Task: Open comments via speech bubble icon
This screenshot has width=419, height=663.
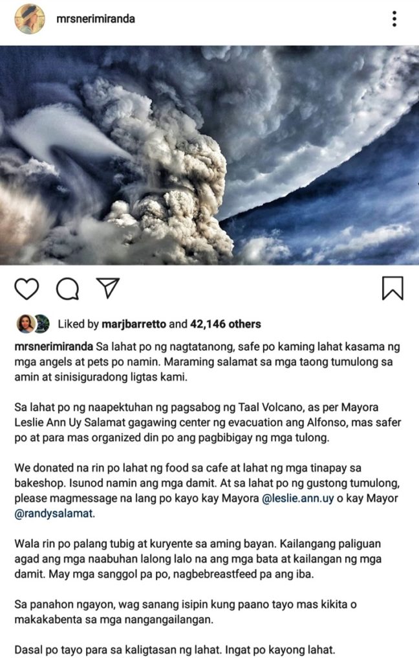Action: click(68, 289)
